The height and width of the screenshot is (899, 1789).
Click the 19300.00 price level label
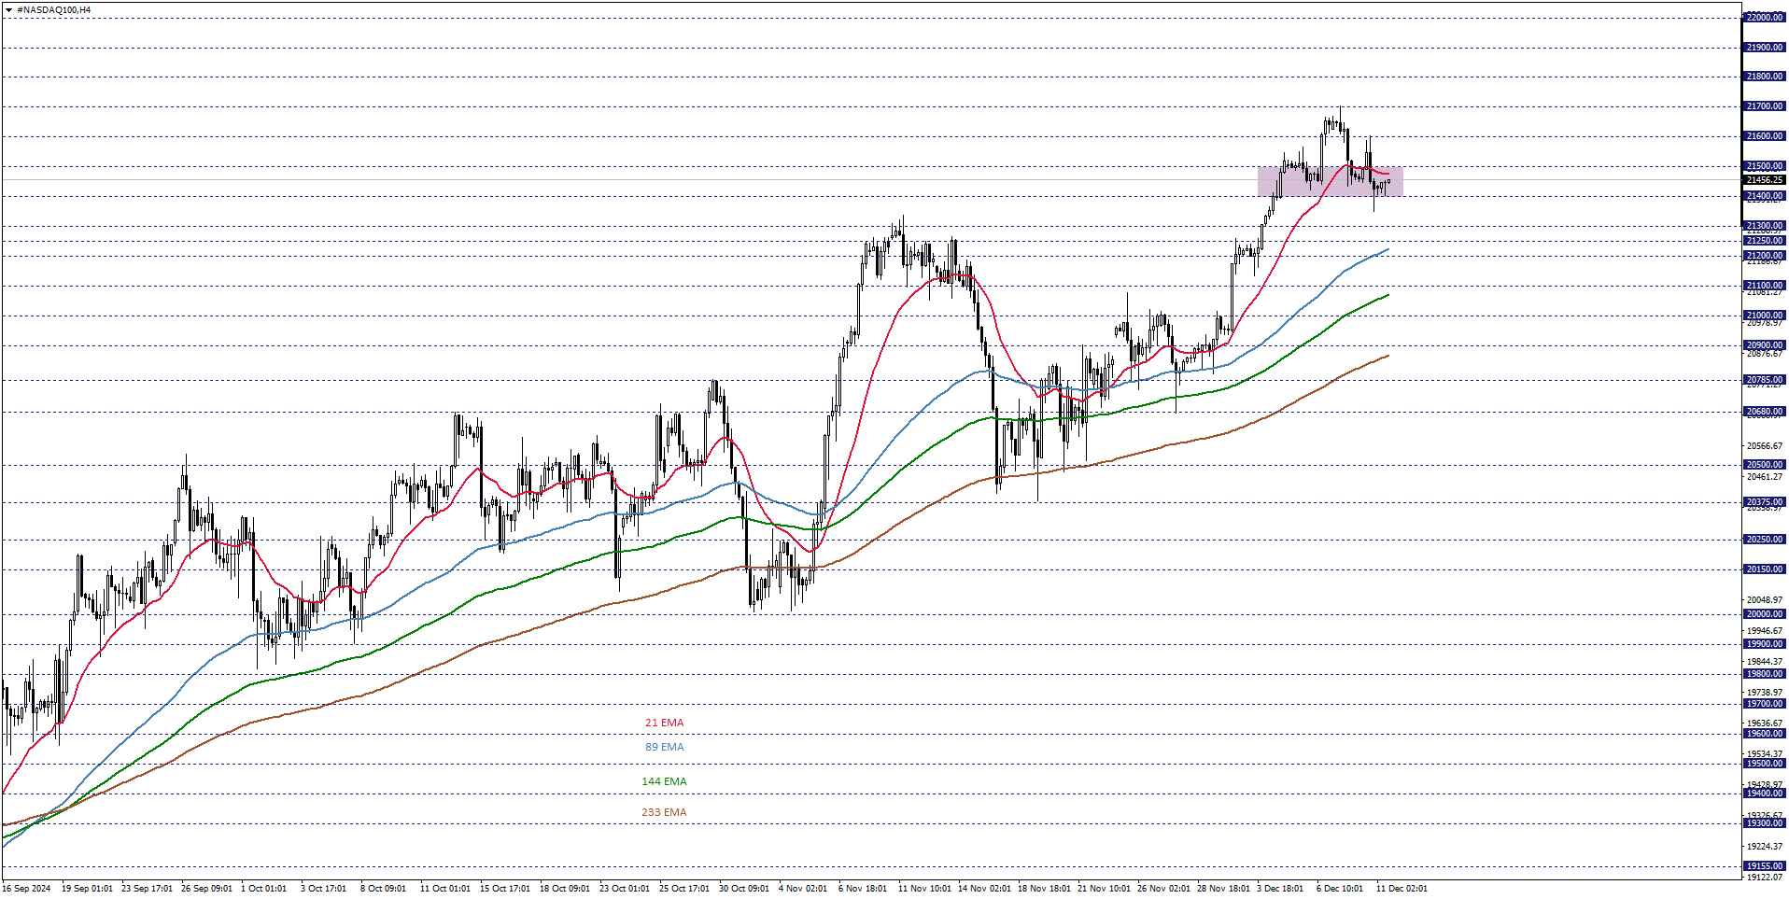coord(1765,823)
